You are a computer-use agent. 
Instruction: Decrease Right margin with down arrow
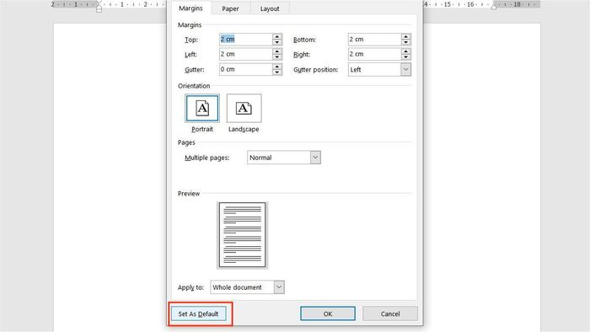tap(406, 57)
